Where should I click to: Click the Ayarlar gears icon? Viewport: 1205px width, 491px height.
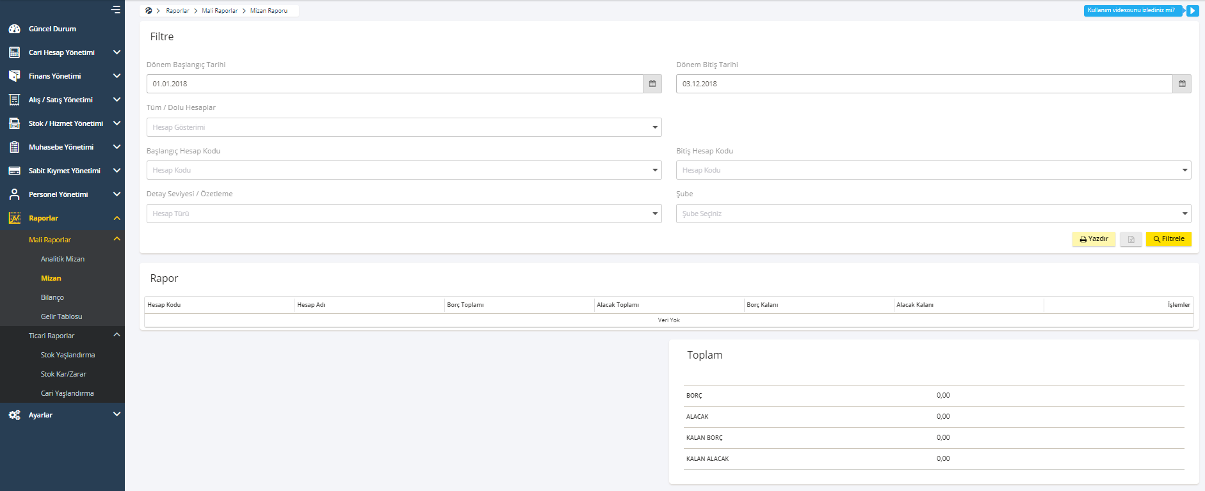(x=14, y=415)
